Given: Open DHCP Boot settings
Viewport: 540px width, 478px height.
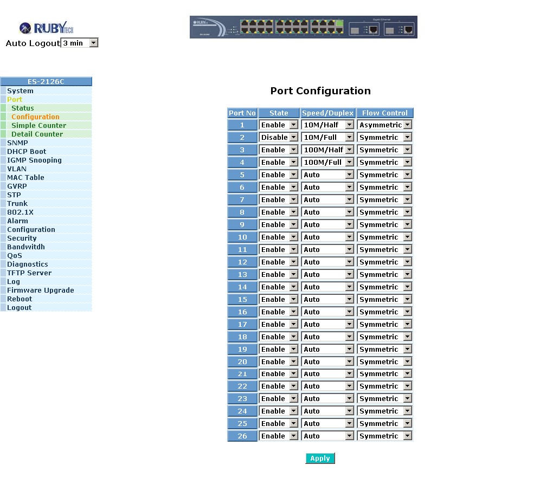Looking at the screenshot, I should [27, 151].
